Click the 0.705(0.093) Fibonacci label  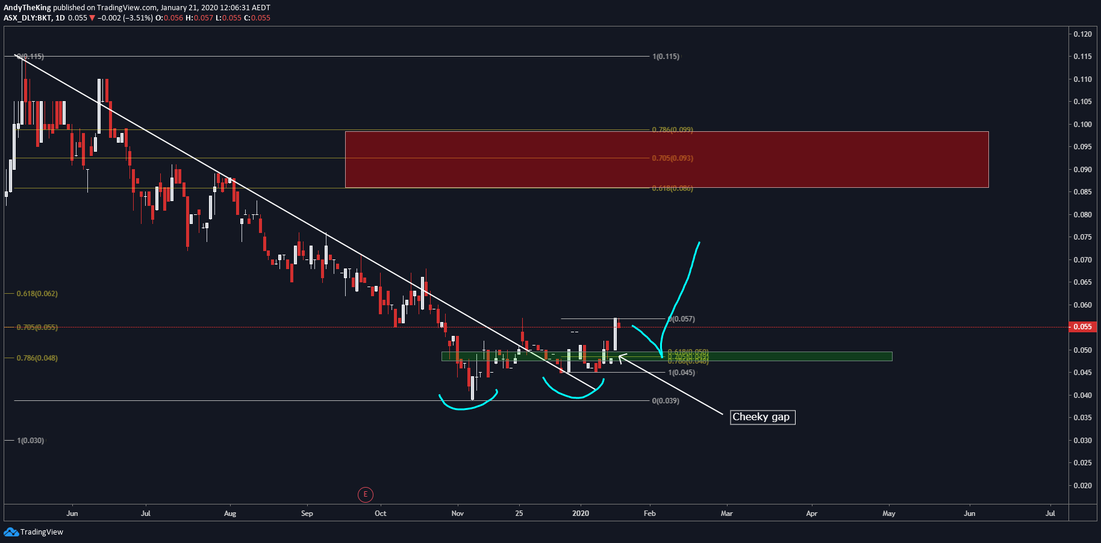tap(672, 158)
